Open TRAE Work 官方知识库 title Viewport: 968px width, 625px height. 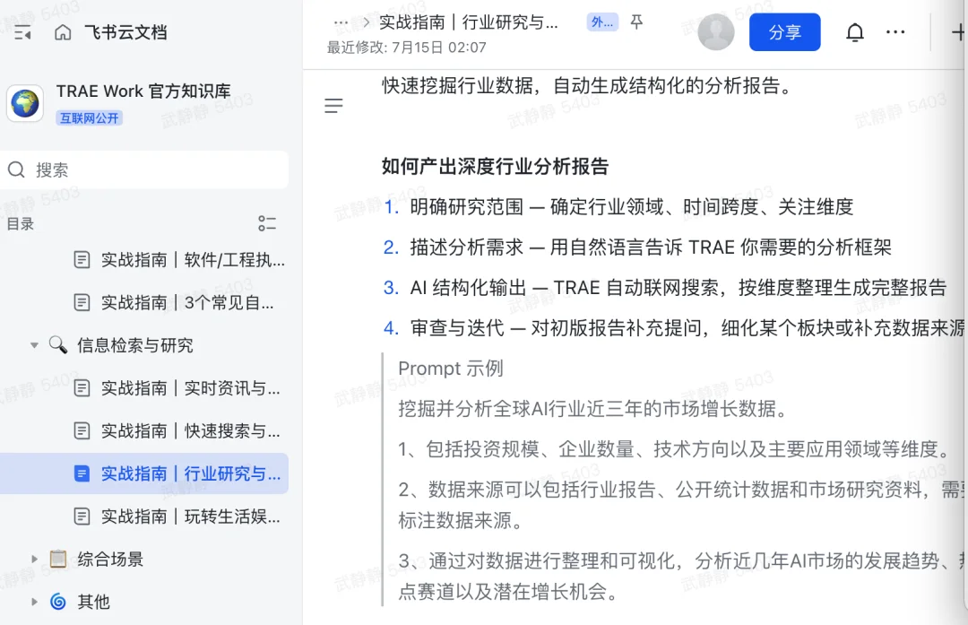(x=143, y=91)
